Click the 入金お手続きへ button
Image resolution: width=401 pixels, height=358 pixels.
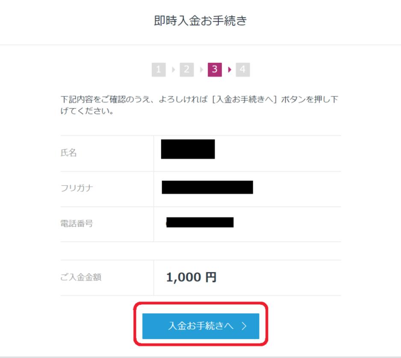point(201,326)
